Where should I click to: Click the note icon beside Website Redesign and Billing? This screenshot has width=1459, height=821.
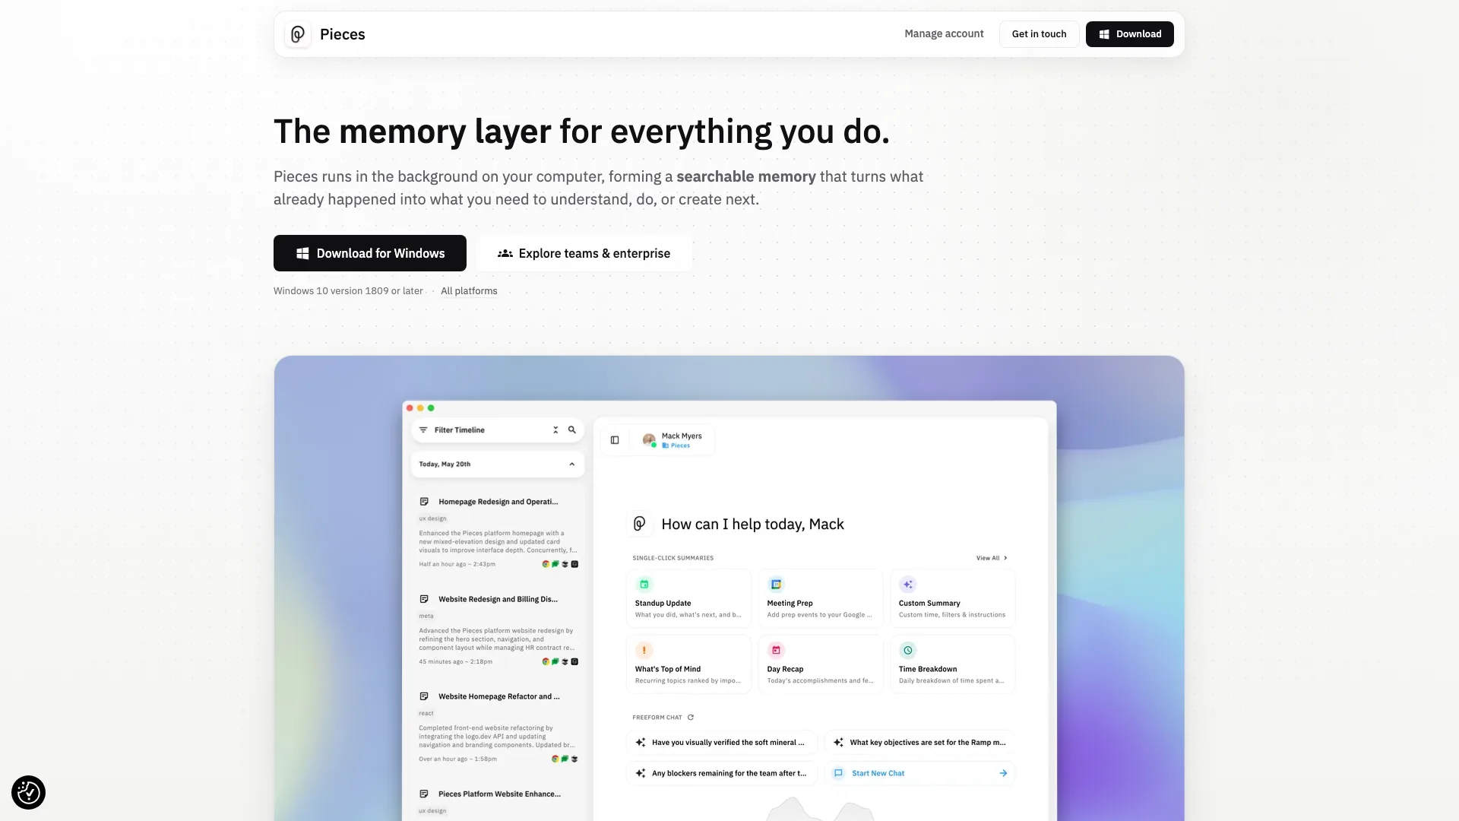pyautogui.click(x=424, y=599)
